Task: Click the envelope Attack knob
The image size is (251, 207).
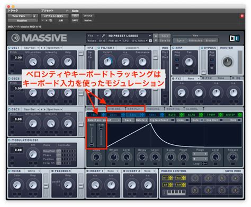Action: tap(113, 157)
